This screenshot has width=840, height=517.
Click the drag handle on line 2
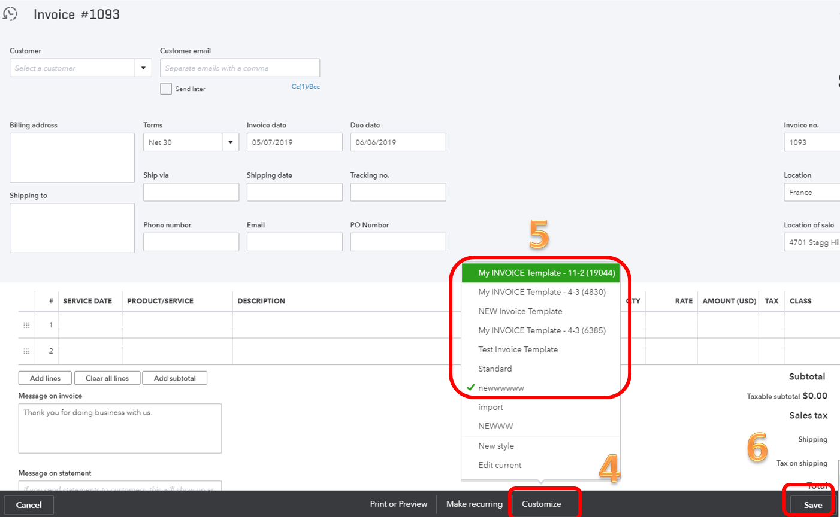(x=26, y=351)
